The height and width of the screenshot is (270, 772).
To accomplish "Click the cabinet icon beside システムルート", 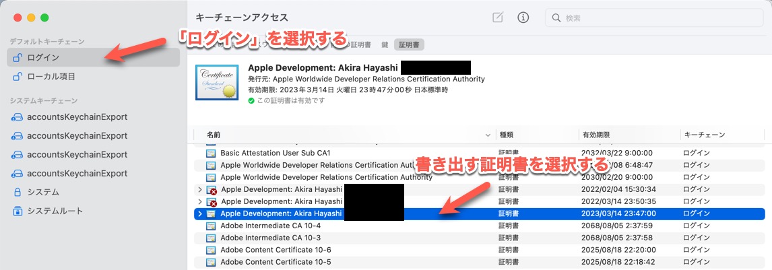I will tap(18, 211).
